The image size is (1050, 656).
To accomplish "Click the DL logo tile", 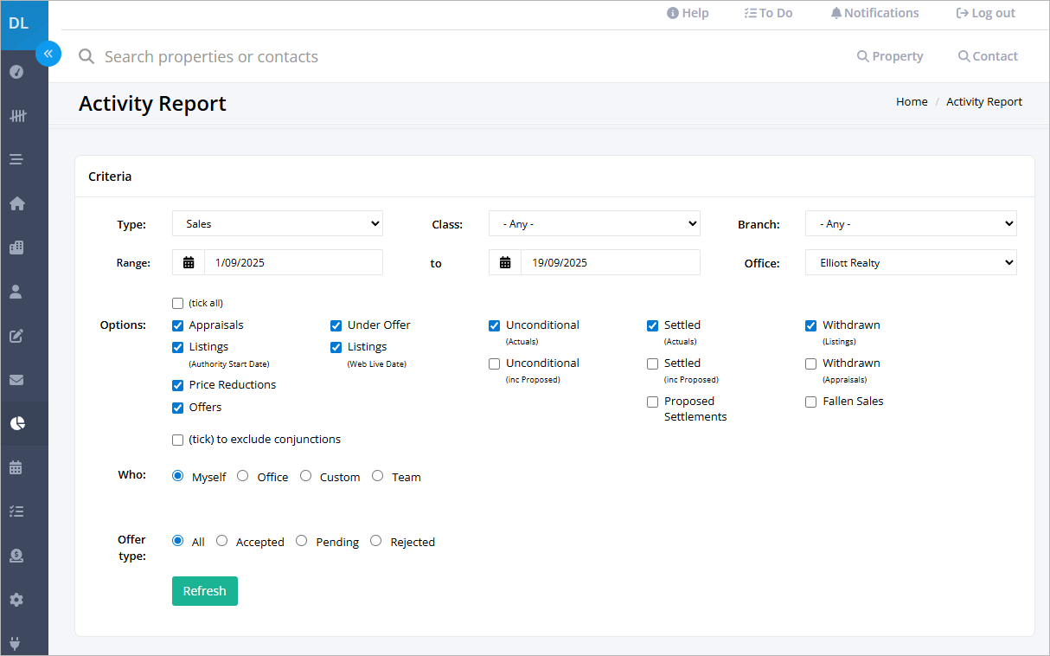I will (24, 24).
